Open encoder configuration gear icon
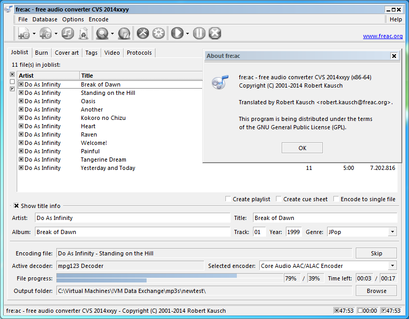 tap(159, 33)
